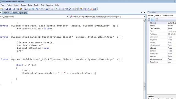Screen dimensions: 176x99
Task: Click the Step Over debug icon
Action: [70, 9]
